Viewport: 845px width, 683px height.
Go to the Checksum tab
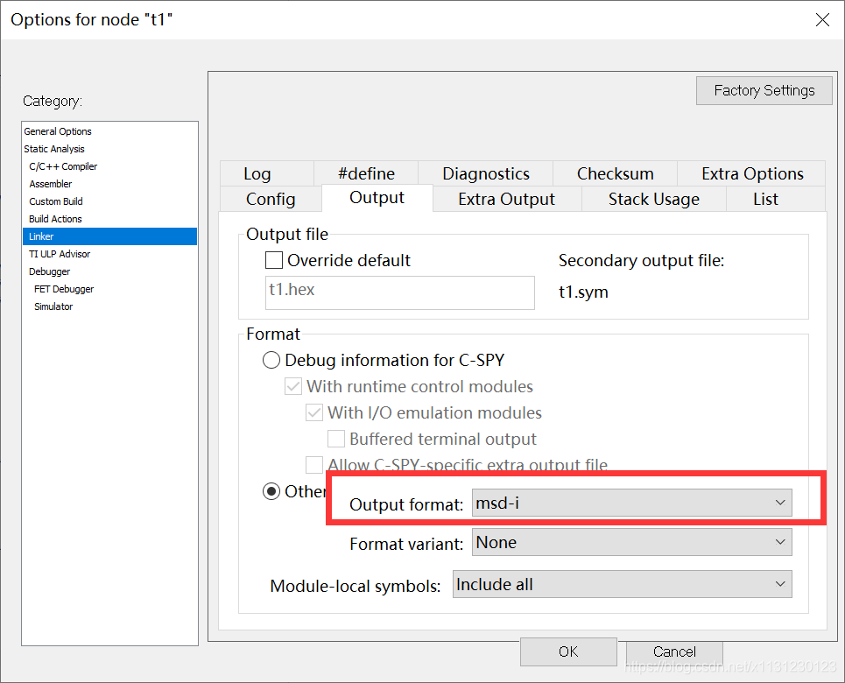click(615, 173)
